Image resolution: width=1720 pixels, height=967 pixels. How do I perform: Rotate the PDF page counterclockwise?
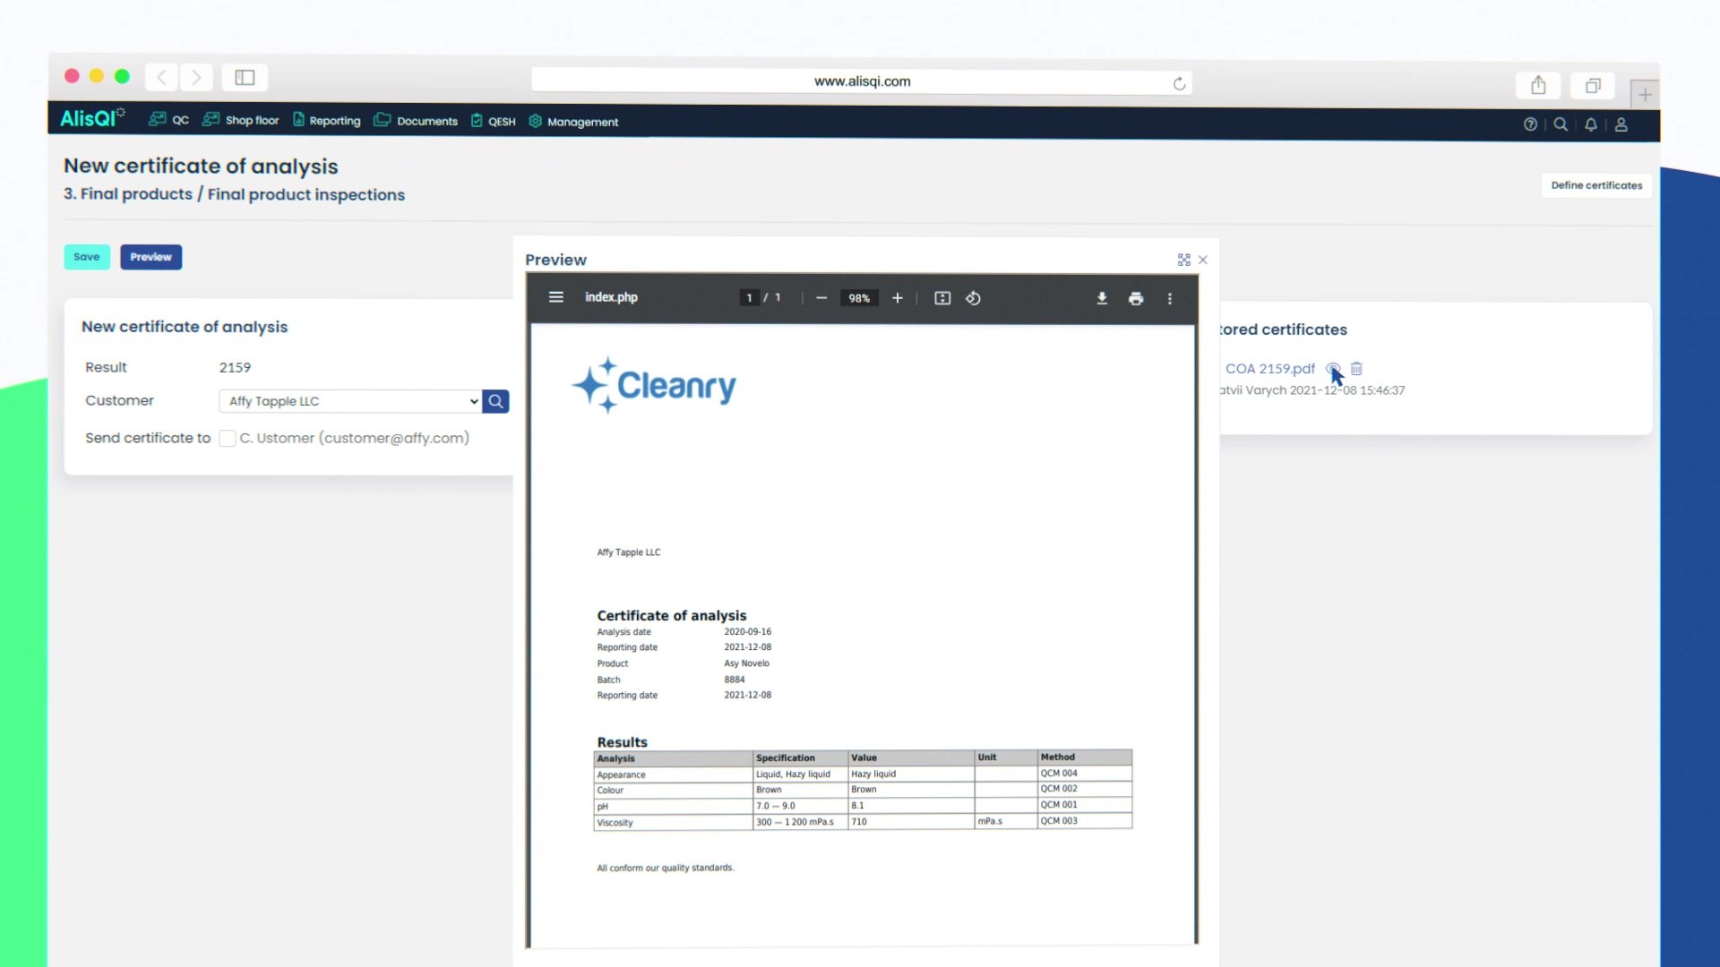point(974,298)
